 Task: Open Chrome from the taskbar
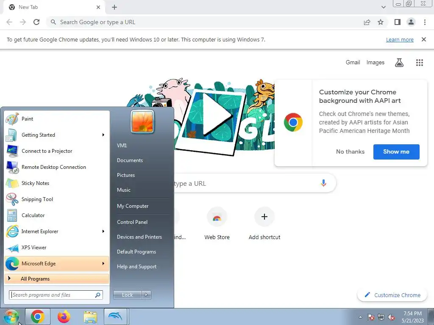click(x=38, y=317)
